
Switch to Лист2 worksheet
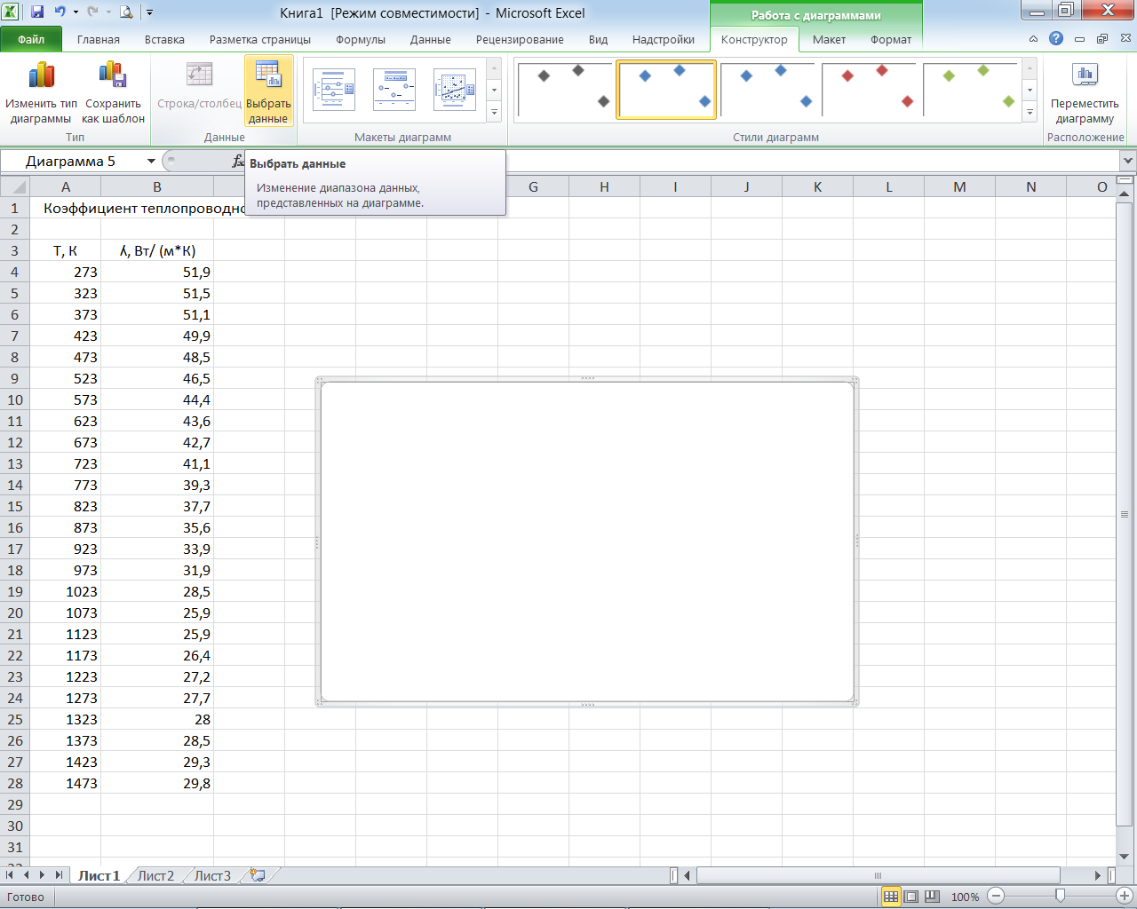pos(155,875)
